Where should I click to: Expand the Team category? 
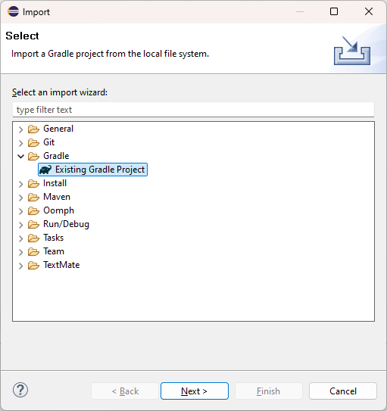[x=21, y=252]
